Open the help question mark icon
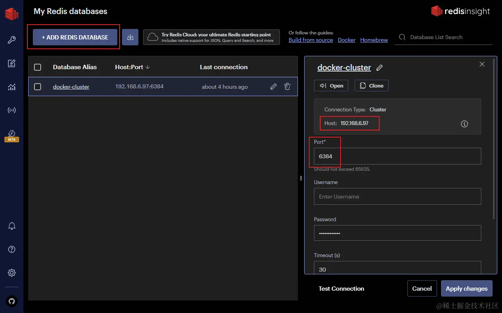Image resolution: width=502 pixels, height=313 pixels. [12, 249]
